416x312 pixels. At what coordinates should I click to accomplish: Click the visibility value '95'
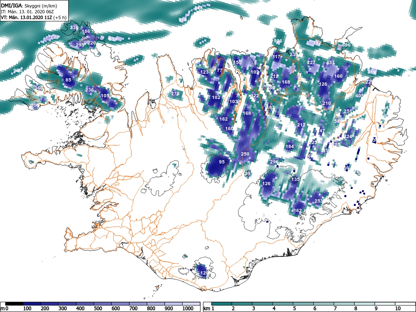pos(222,162)
